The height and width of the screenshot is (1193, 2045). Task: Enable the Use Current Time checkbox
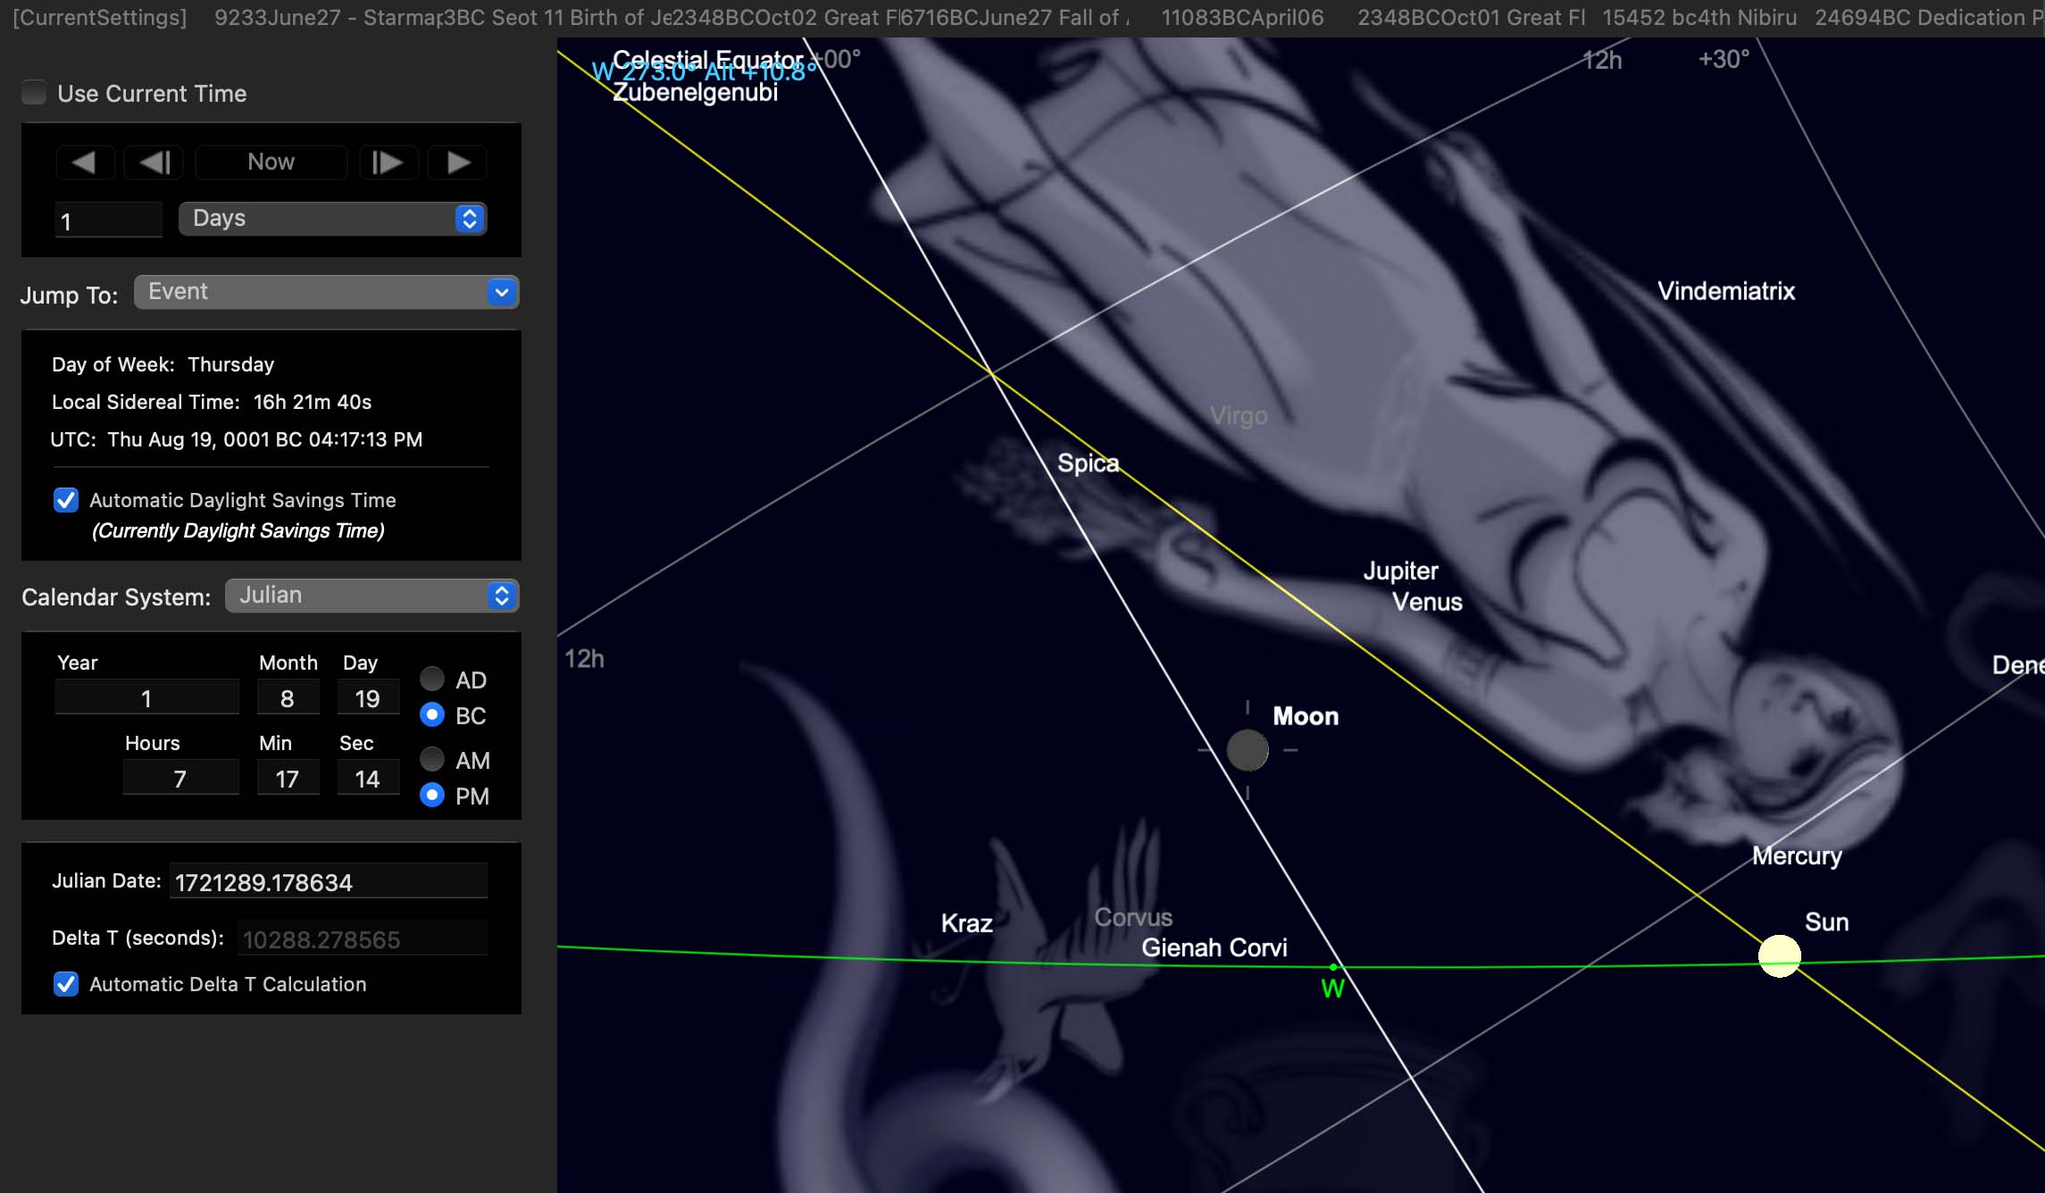34,93
